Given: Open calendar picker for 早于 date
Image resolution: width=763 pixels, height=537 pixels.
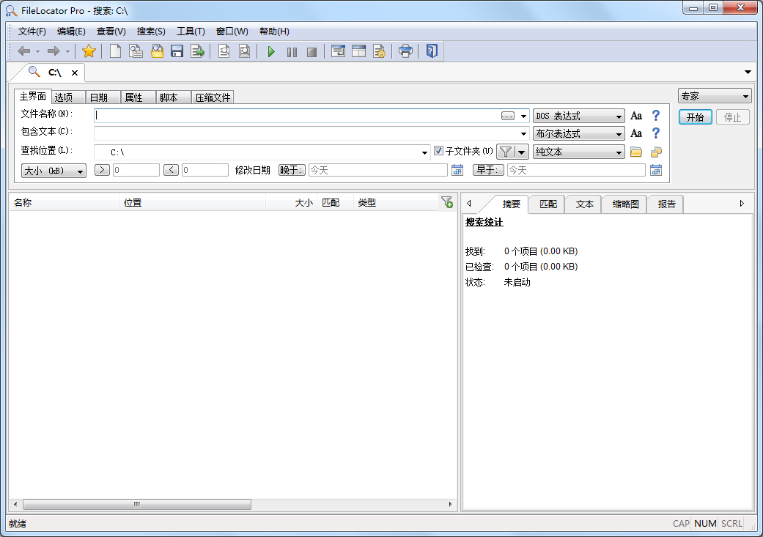Looking at the screenshot, I should click(x=656, y=170).
